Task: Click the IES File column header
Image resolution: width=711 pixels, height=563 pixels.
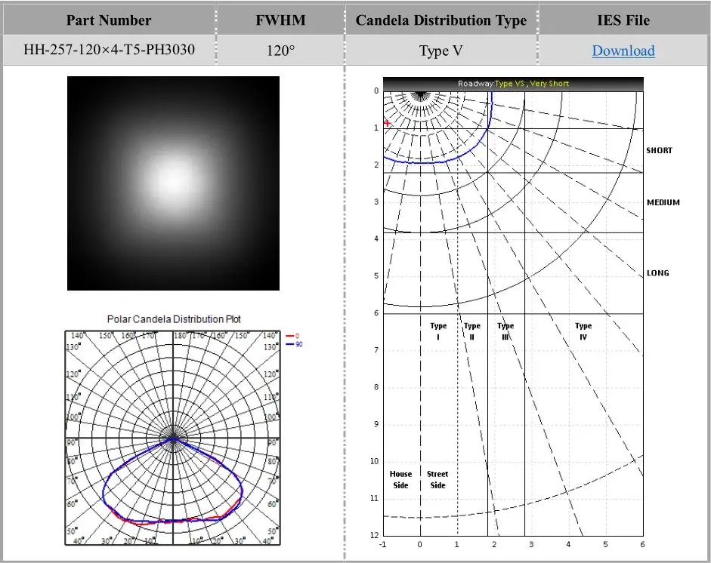Action: tap(623, 20)
